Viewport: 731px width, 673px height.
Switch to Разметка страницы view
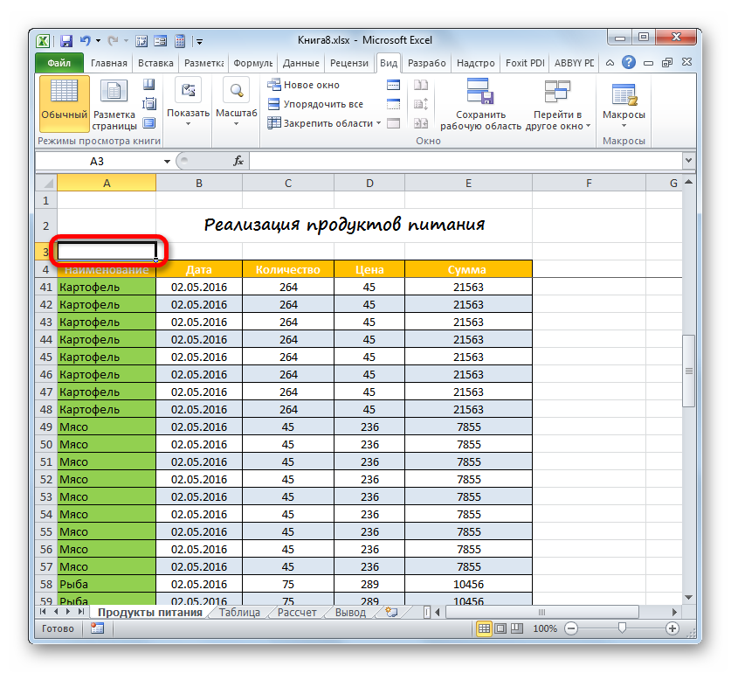tap(114, 104)
